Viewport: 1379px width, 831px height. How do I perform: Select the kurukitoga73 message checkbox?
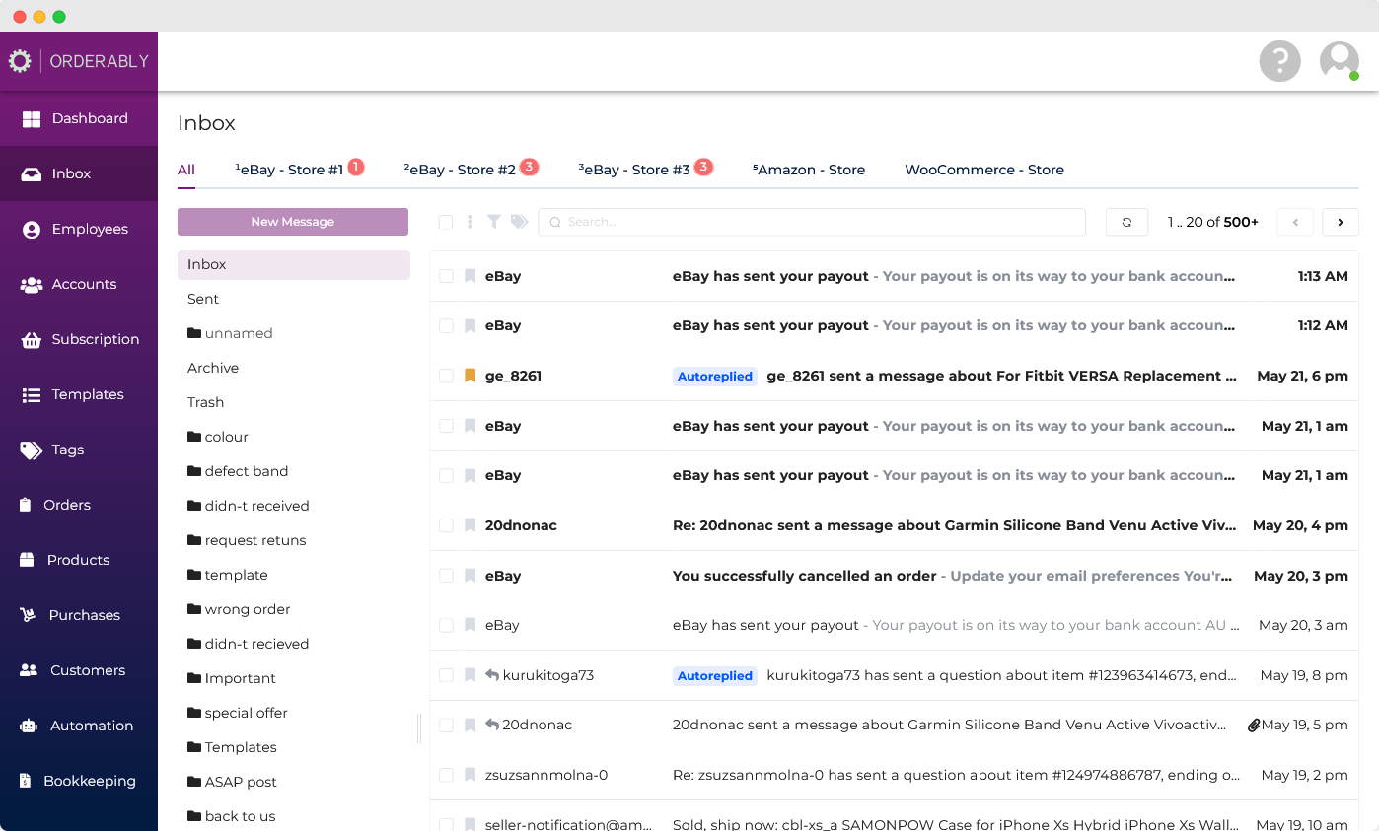coord(446,675)
